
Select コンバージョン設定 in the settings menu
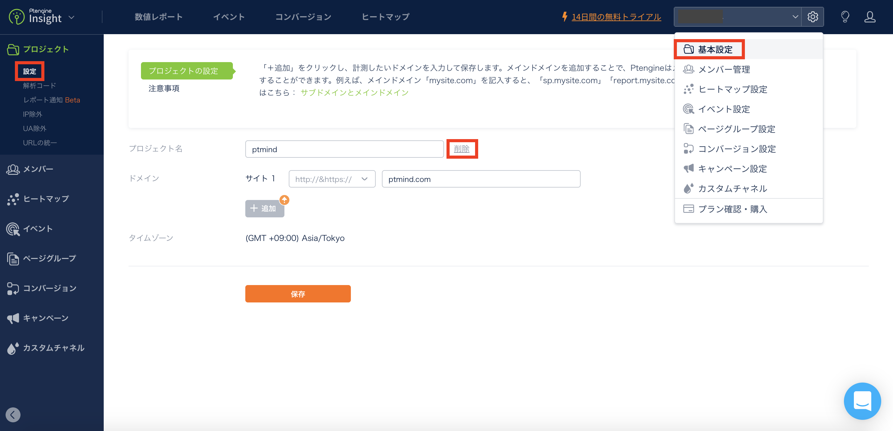tap(748, 149)
